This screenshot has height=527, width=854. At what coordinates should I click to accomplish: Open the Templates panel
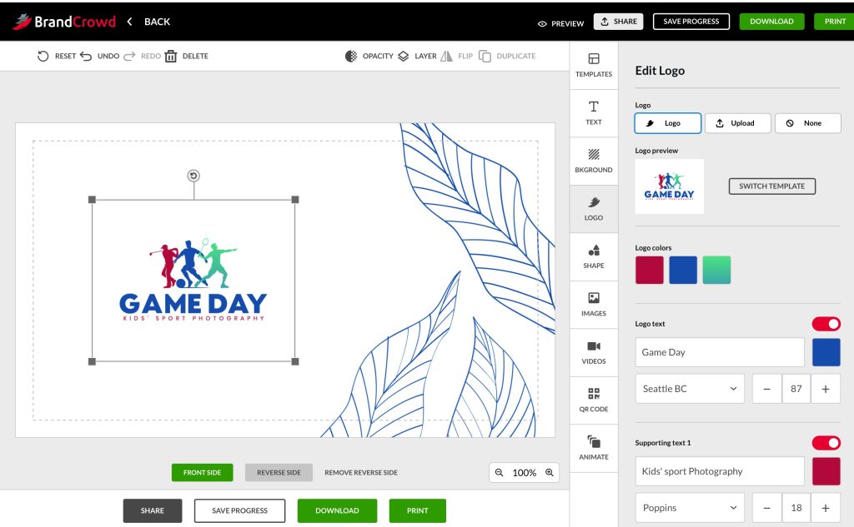594,65
